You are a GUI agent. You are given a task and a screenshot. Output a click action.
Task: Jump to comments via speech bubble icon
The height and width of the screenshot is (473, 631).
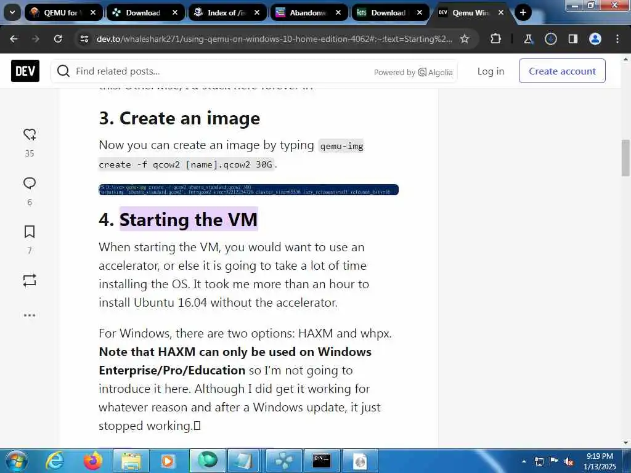(30, 183)
